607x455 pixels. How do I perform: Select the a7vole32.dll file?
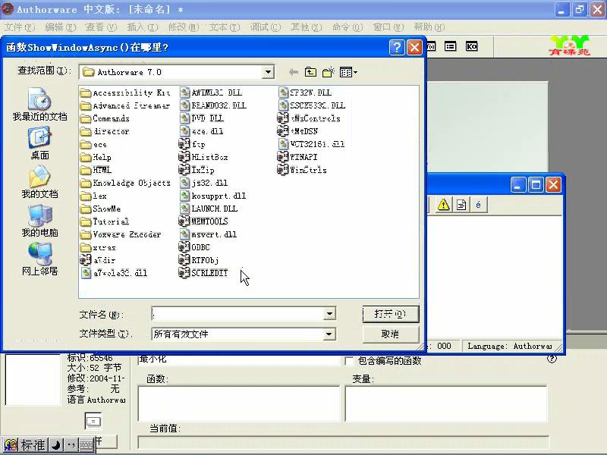[115, 273]
